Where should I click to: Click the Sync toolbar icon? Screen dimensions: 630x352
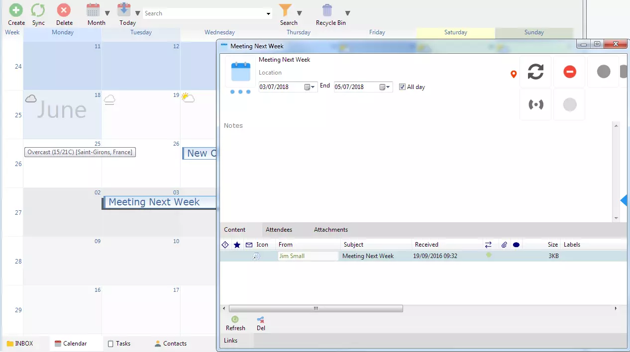38,10
